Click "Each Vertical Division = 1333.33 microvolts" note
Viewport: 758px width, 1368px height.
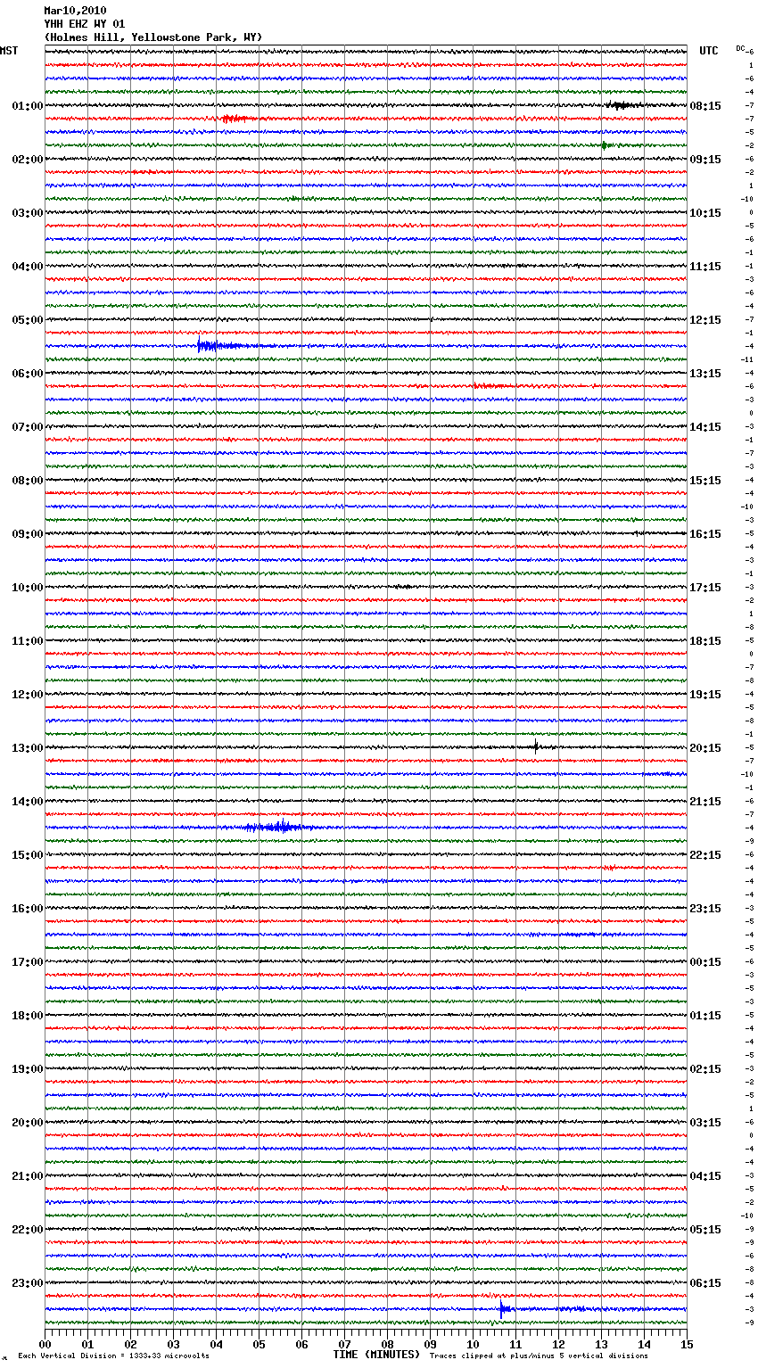(x=113, y=1356)
